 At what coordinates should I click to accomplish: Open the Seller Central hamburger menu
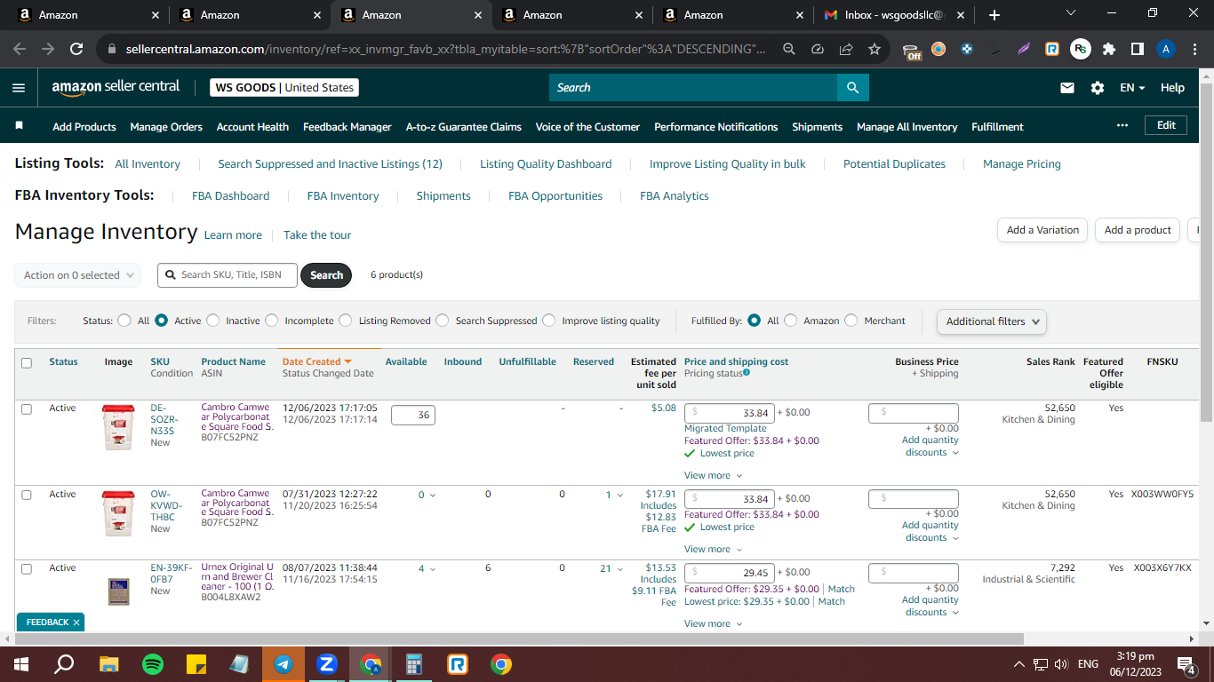[19, 88]
